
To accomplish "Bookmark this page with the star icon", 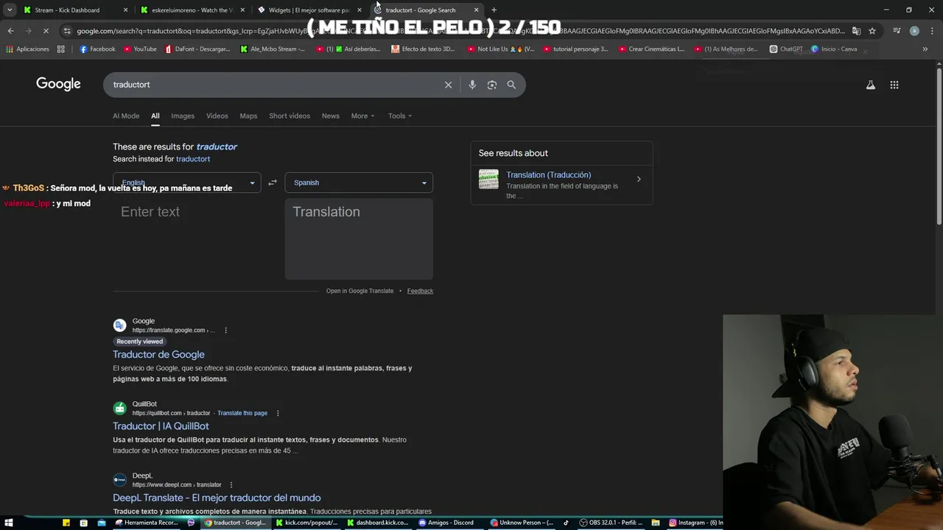I will click(x=872, y=31).
